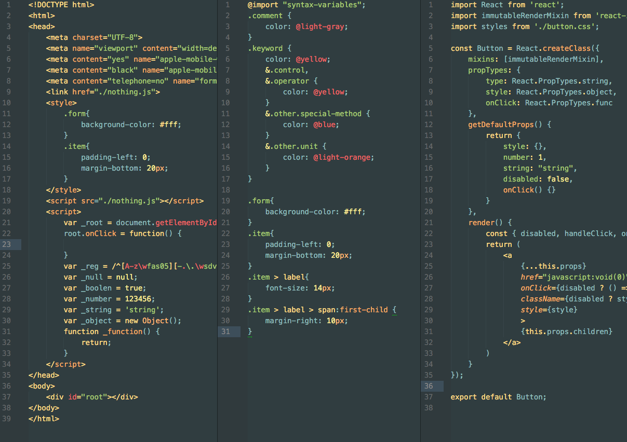Click var _object = new Object(); line
This screenshot has width=627, height=442.
[123, 321]
